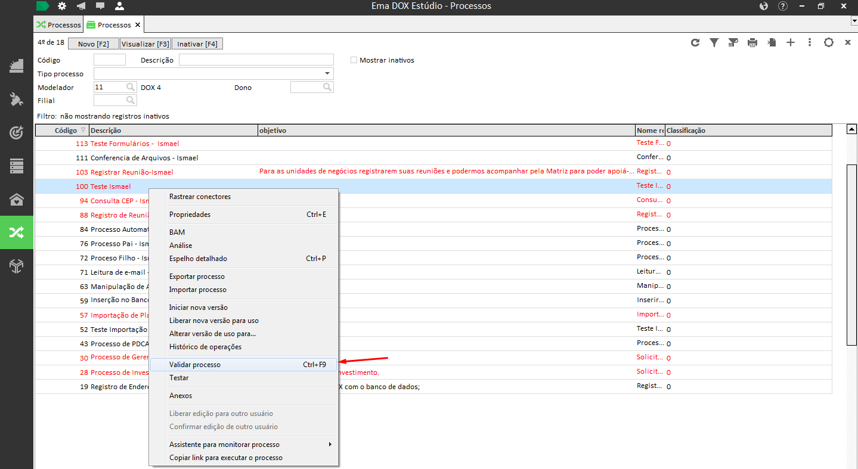Click the megaphone announcements icon

[x=81, y=6]
